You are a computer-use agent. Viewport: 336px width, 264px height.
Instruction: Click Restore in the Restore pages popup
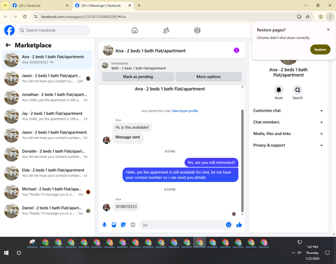320,50
